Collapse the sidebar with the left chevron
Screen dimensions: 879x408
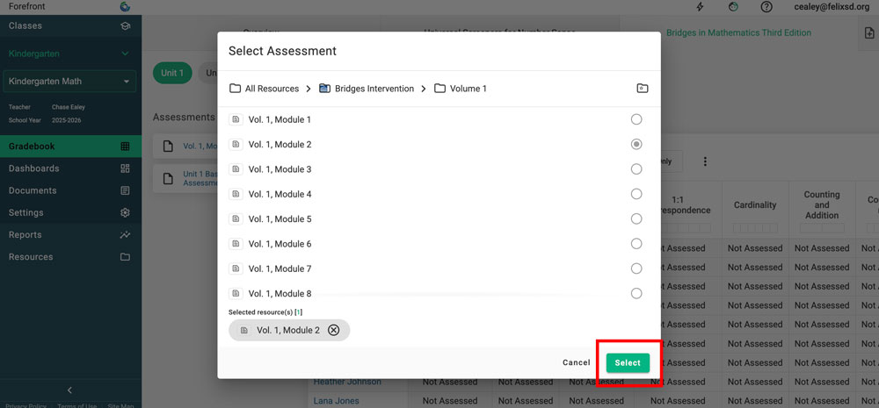[70, 390]
